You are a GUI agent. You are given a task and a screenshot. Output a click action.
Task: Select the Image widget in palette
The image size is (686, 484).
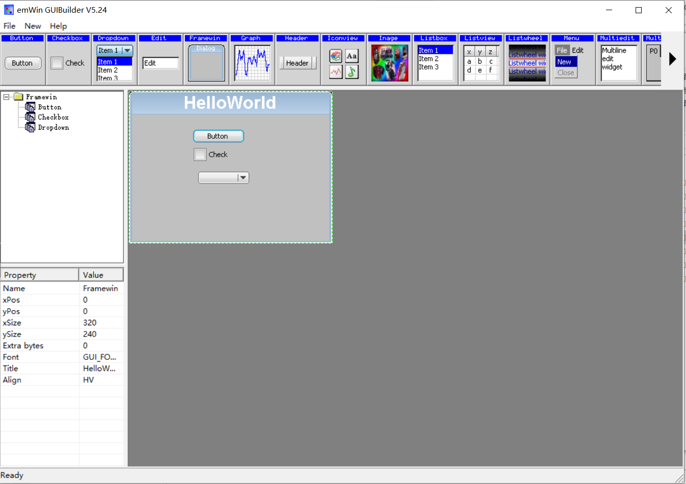pos(389,59)
